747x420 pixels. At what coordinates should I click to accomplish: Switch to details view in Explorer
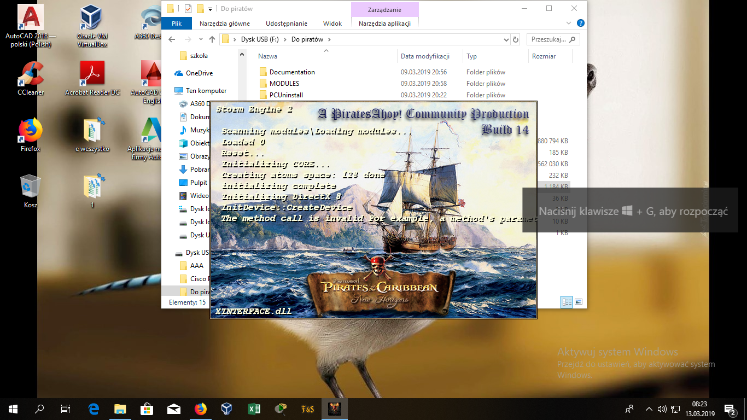(x=567, y=301)
